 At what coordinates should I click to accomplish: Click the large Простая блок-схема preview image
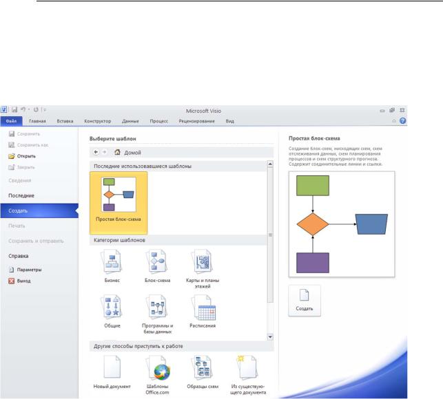pos(342,224)
